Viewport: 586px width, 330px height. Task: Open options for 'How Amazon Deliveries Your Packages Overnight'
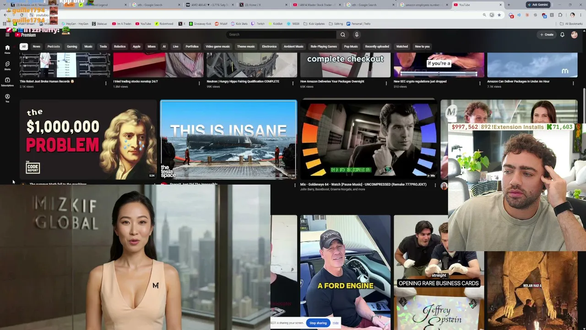tap(386, 83)
